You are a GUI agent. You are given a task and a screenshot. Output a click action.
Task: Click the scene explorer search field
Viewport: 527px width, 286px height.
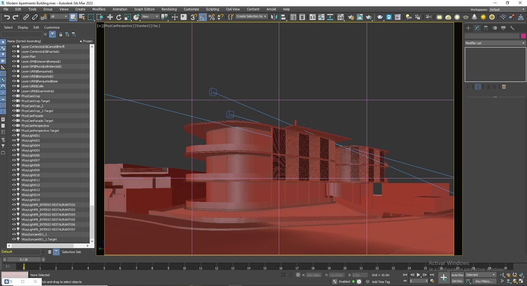[21, 34]
